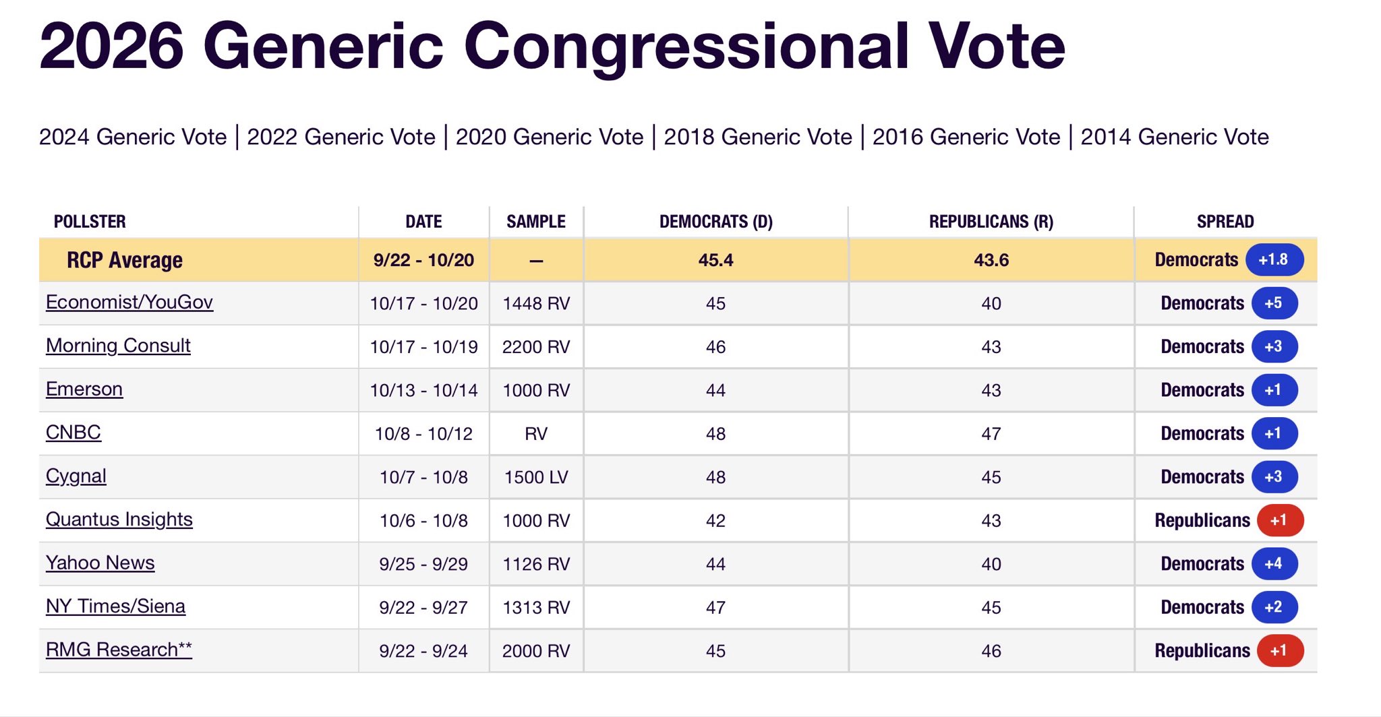Click the red +1 badge for Quantus Insights
The height and width of the screenshot is (717, 1381).
point(1279,520)
